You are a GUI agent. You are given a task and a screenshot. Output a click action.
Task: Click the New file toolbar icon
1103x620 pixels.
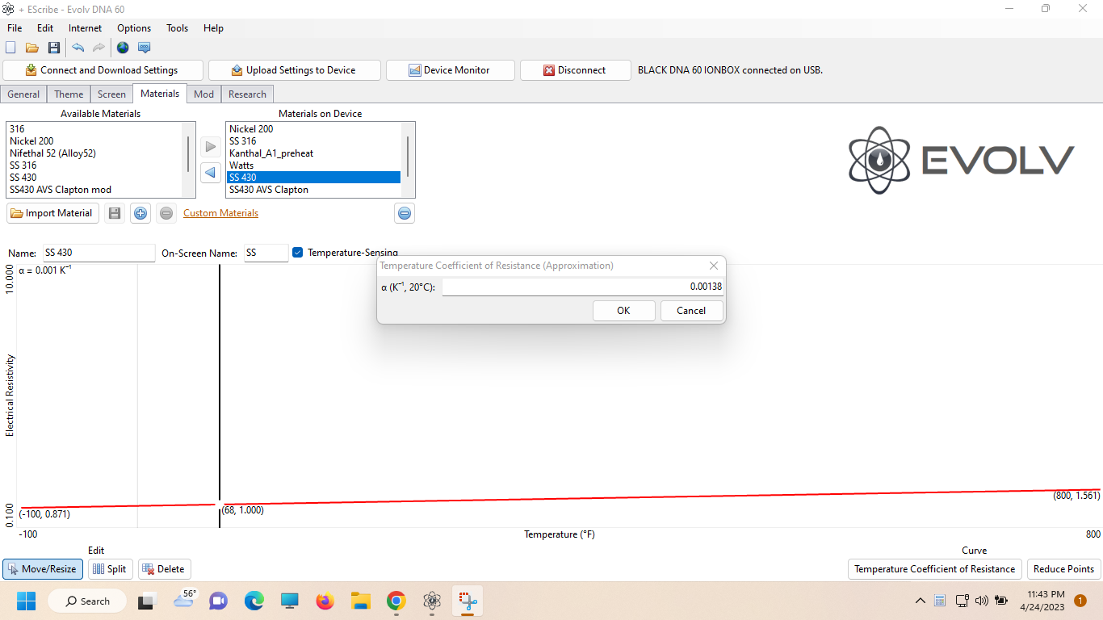click(x=10, y=48)
